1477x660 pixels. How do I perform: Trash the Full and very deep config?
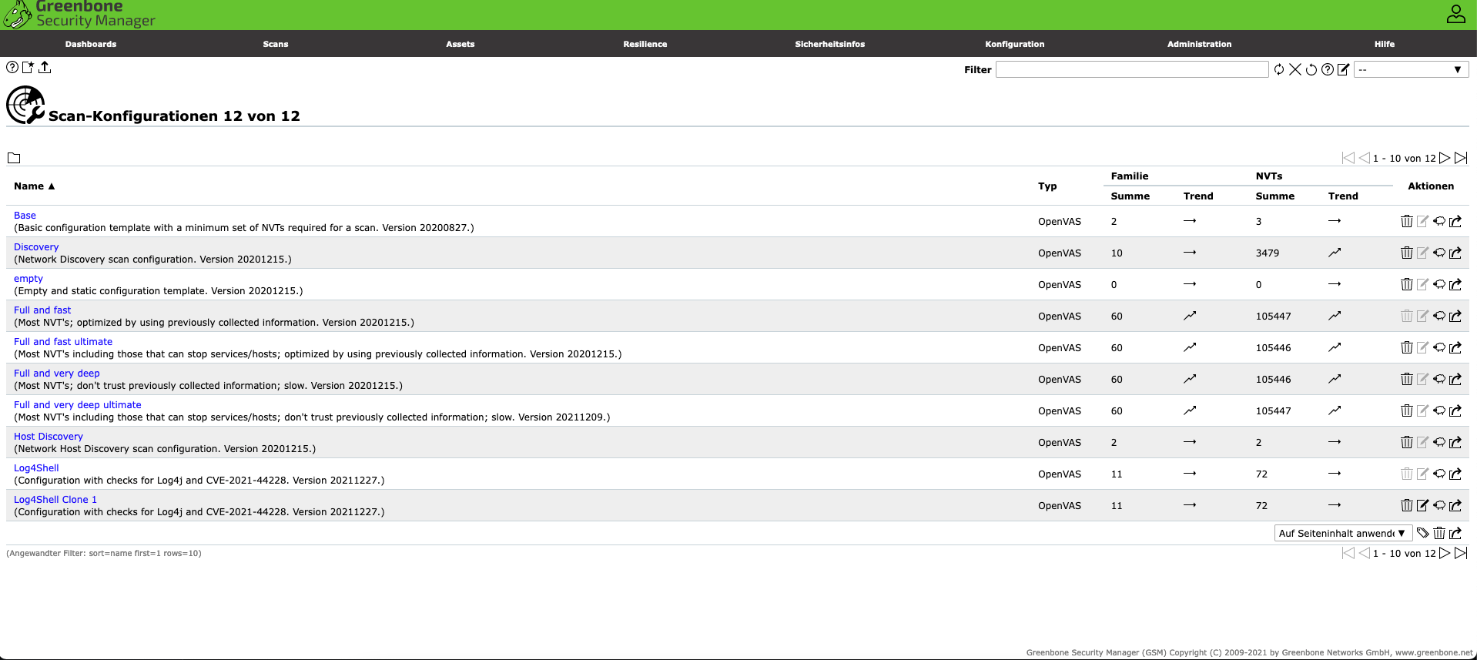click(1407, 380)
